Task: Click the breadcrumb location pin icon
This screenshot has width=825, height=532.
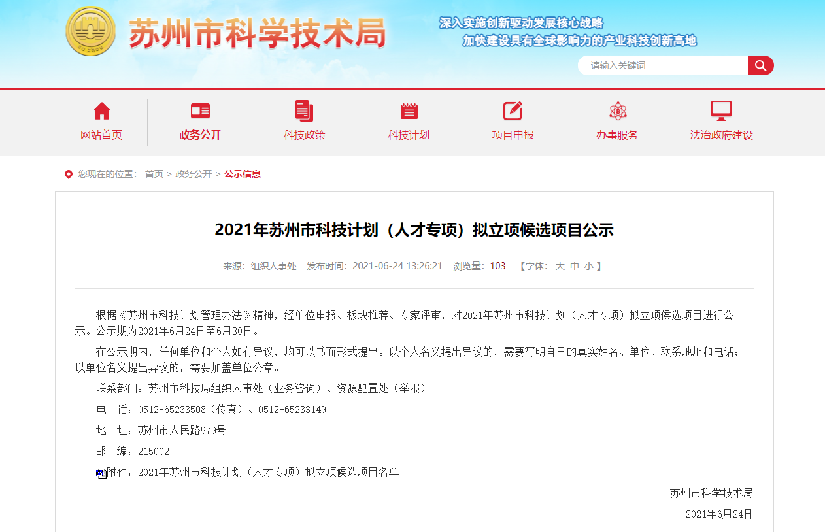Action: [x=69, y=174]
